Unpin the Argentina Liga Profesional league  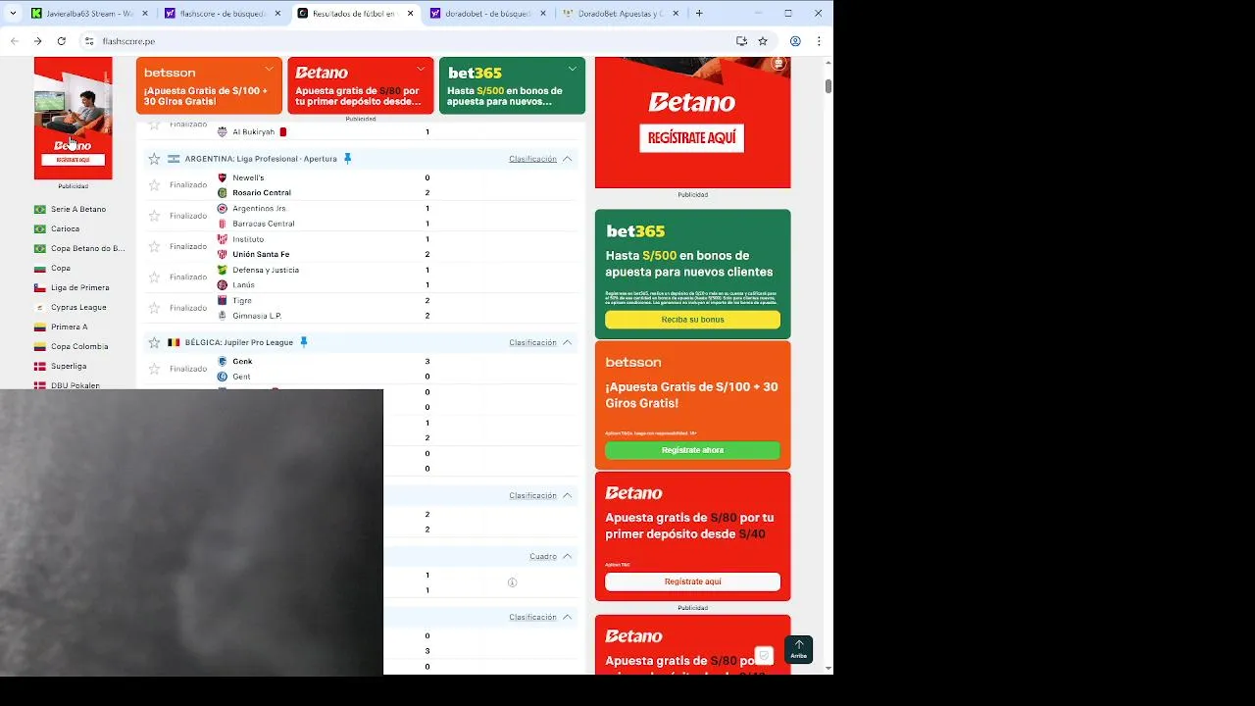(347, 159)
